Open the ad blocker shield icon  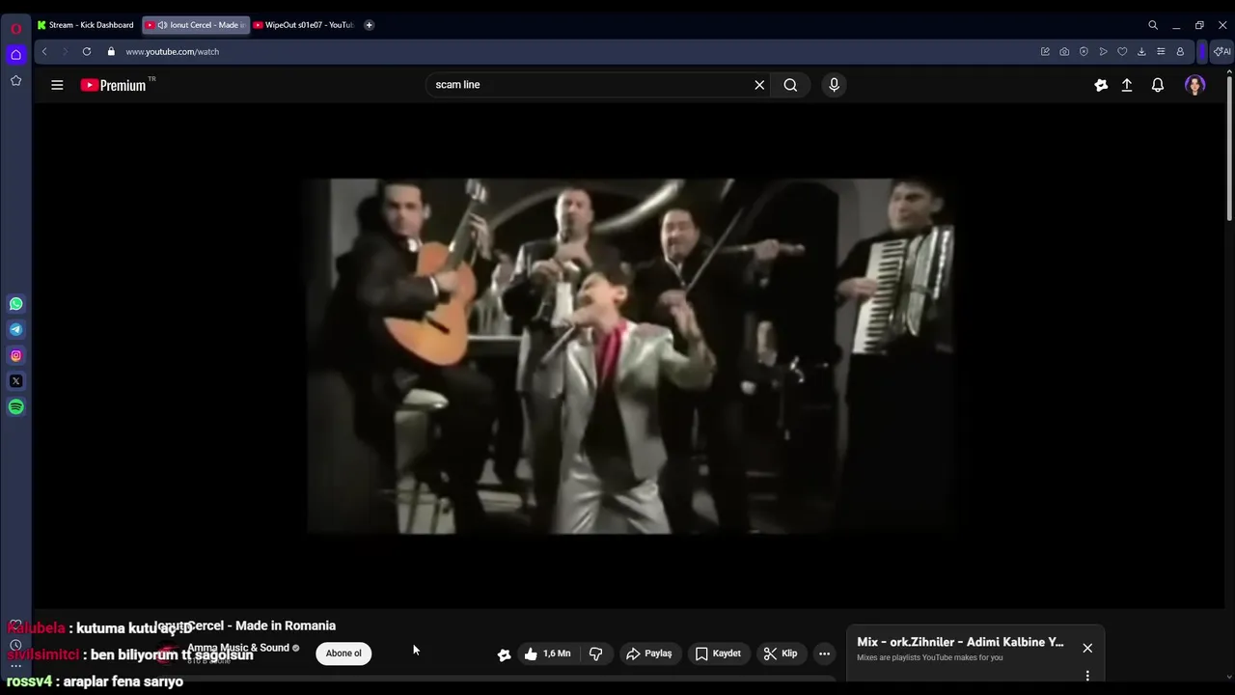pos(1084,51)
